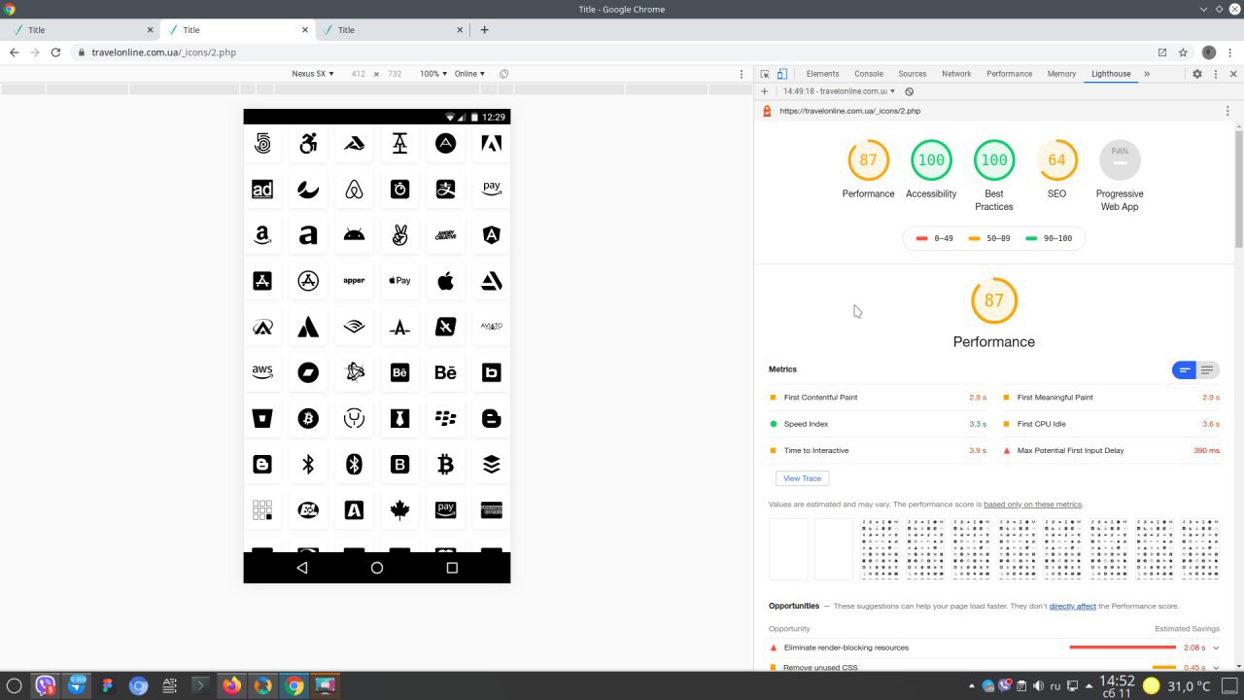Click the inspect element picker icon
Image resolution: width=1244 pixels, height=700 pixels.
[765, 74]
